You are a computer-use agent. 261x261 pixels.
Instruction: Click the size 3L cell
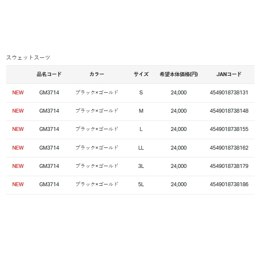(141, 166)
